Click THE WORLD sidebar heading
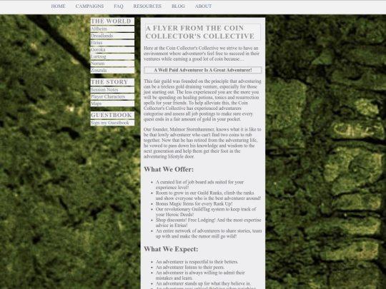 pyautogui.click(x=112, y=21)
